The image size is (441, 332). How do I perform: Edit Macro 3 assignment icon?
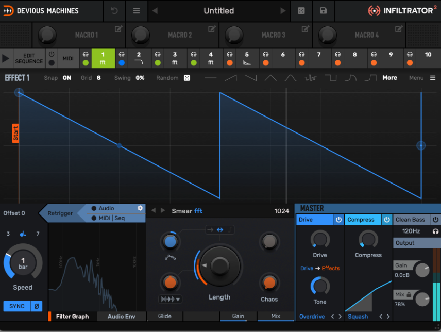point(305,29)
